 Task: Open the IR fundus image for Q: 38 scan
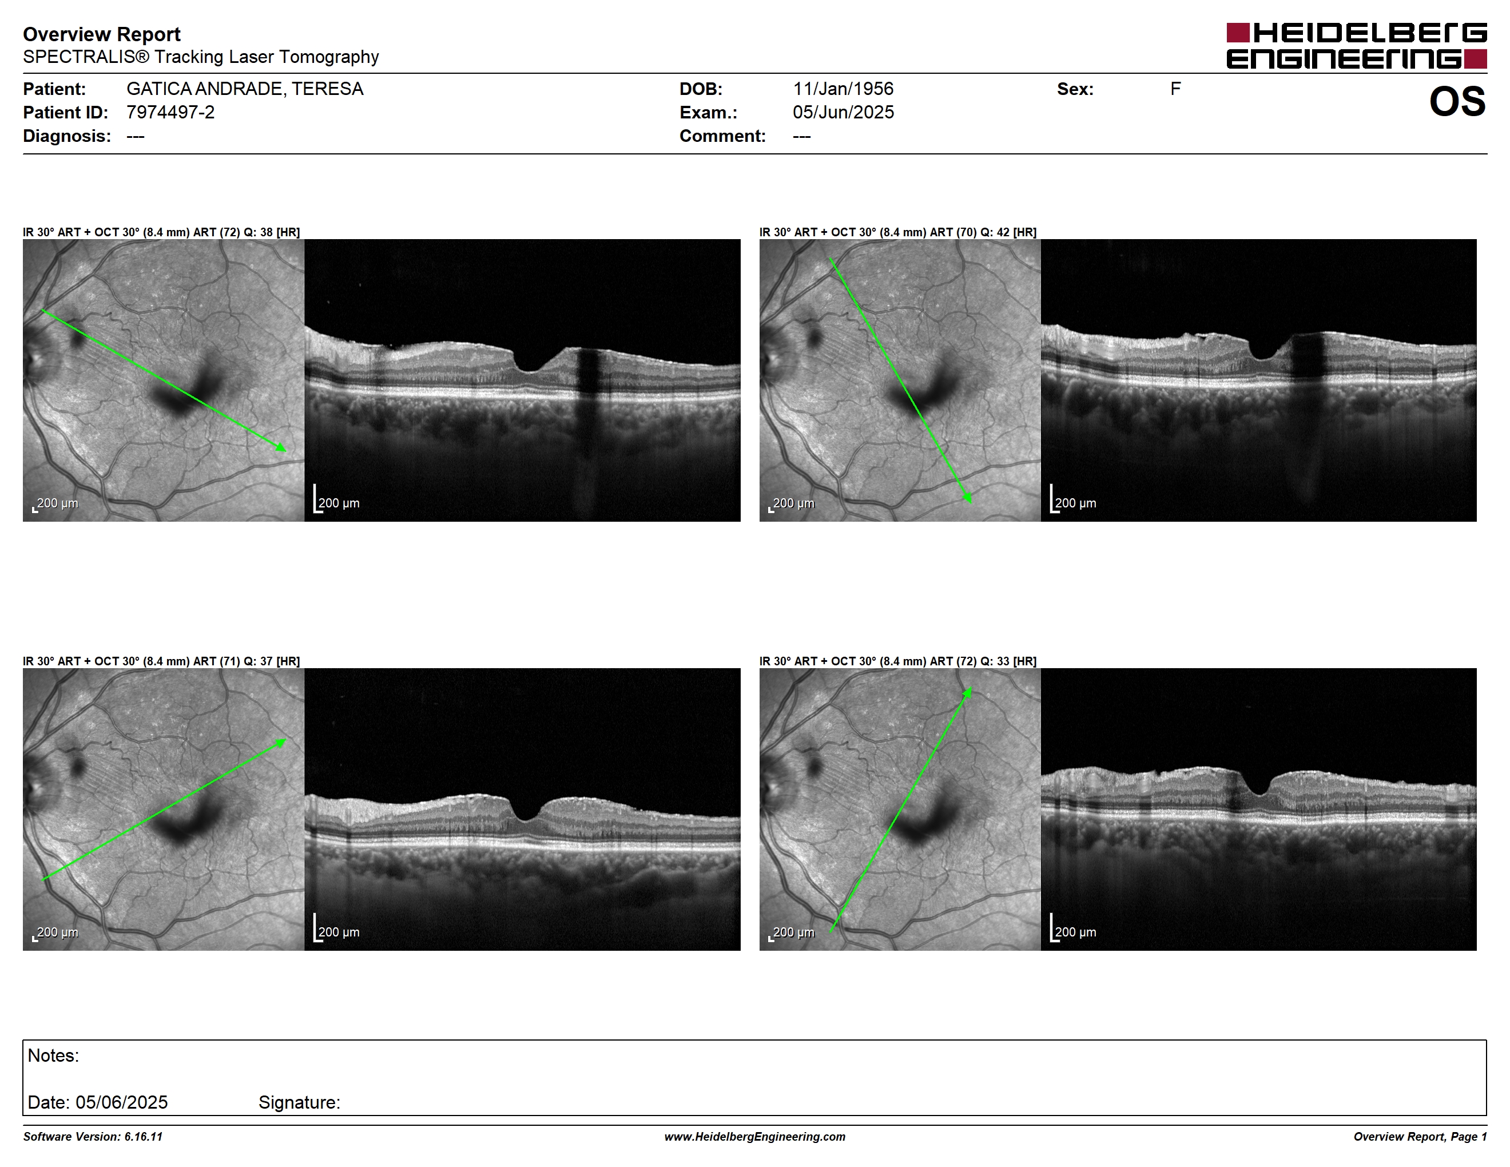click(x=163, y=380)
